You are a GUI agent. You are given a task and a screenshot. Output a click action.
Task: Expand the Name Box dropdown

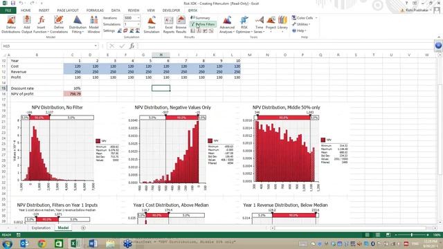click(x=96, y=46)
